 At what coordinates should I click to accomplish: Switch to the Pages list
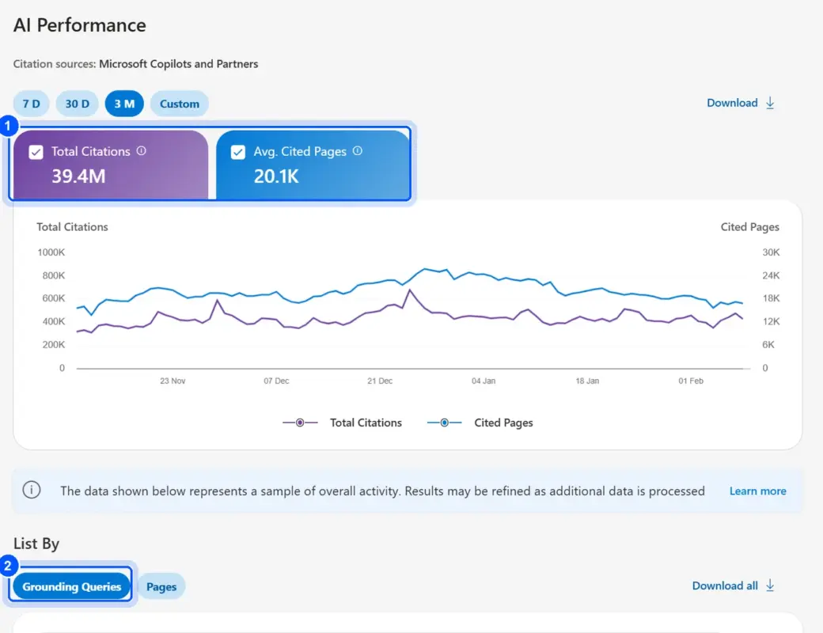click(161, 586)
